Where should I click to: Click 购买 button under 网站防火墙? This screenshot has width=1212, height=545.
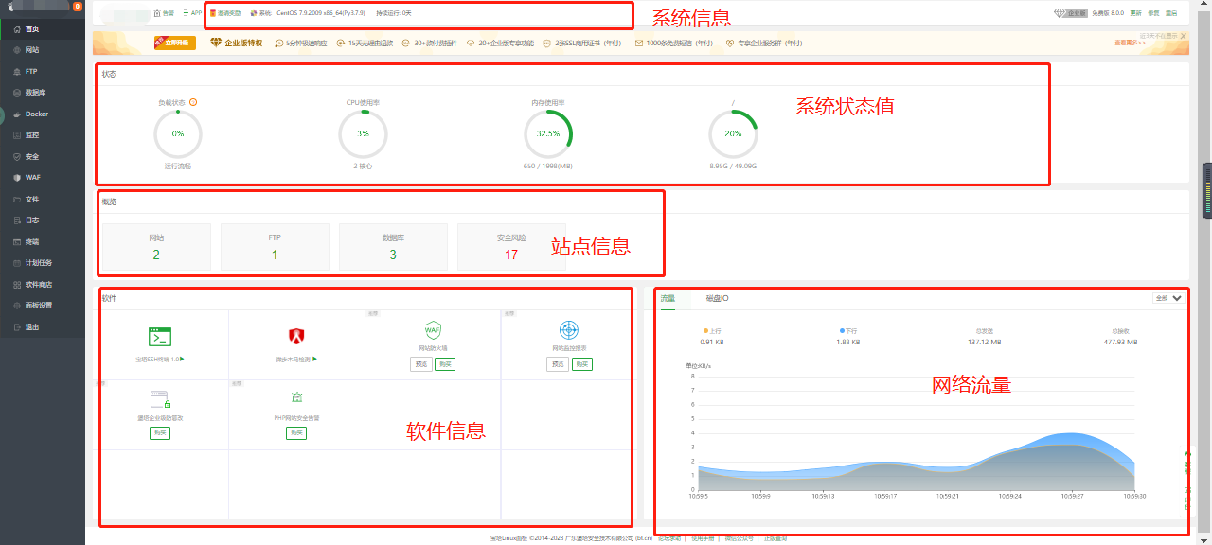point(445,364)
